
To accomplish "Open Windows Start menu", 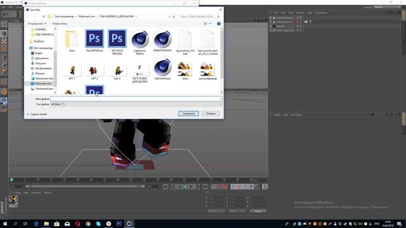I will tap(4, 224).
